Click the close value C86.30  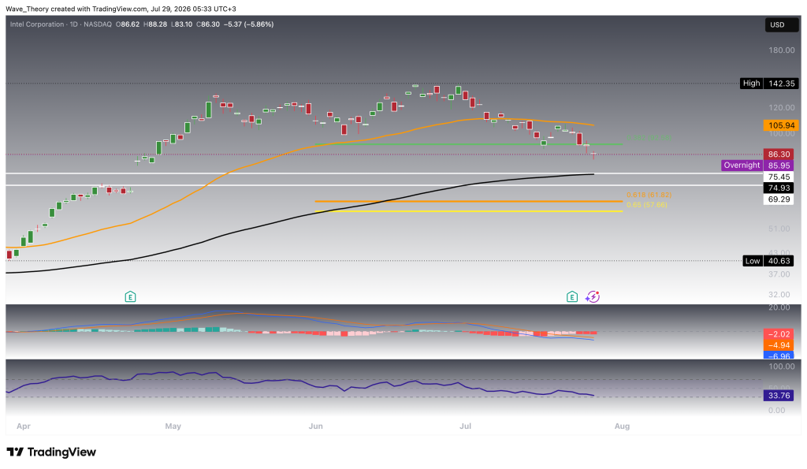click(208, 24)
